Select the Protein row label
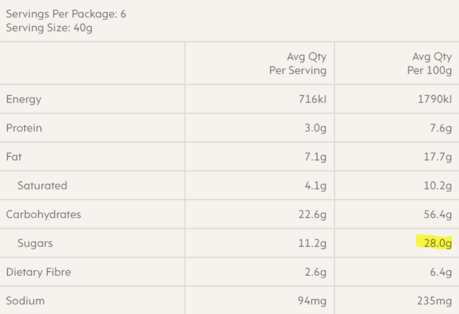This screenshot has width=459, height=314. tap(24, 128)
